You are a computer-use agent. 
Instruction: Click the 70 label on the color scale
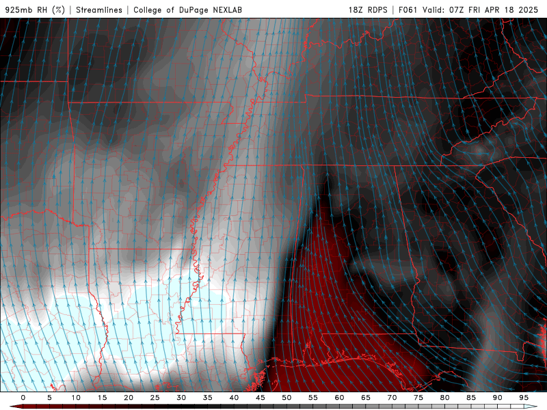click(x=392, y=398)
